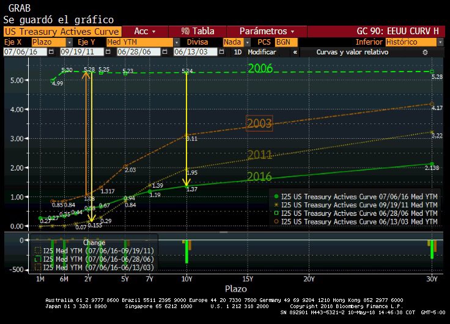The image size is (450, 324).
Task: Edit the 06/13/03 date field
Action: [196, 52]
